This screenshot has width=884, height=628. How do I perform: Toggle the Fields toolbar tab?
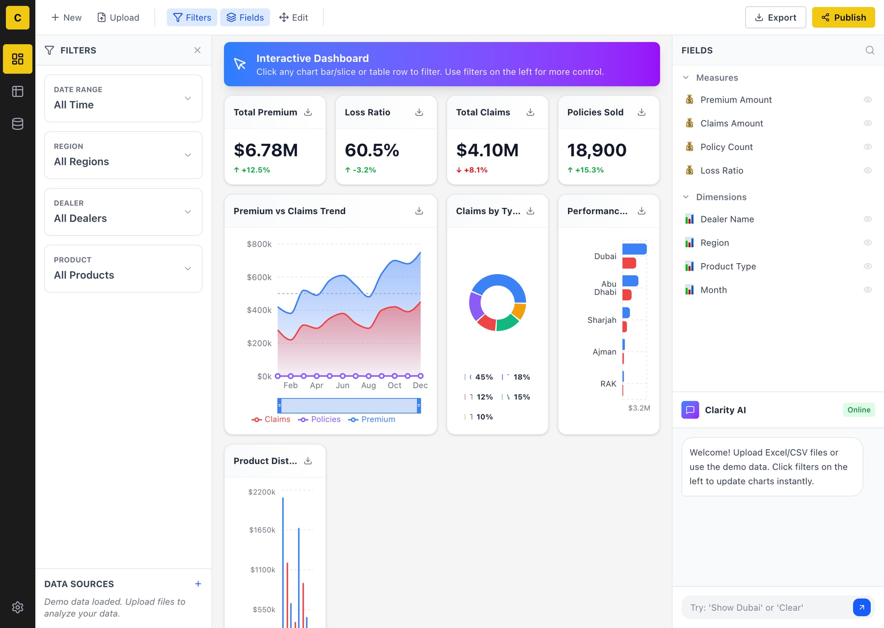tap(245, 18)
